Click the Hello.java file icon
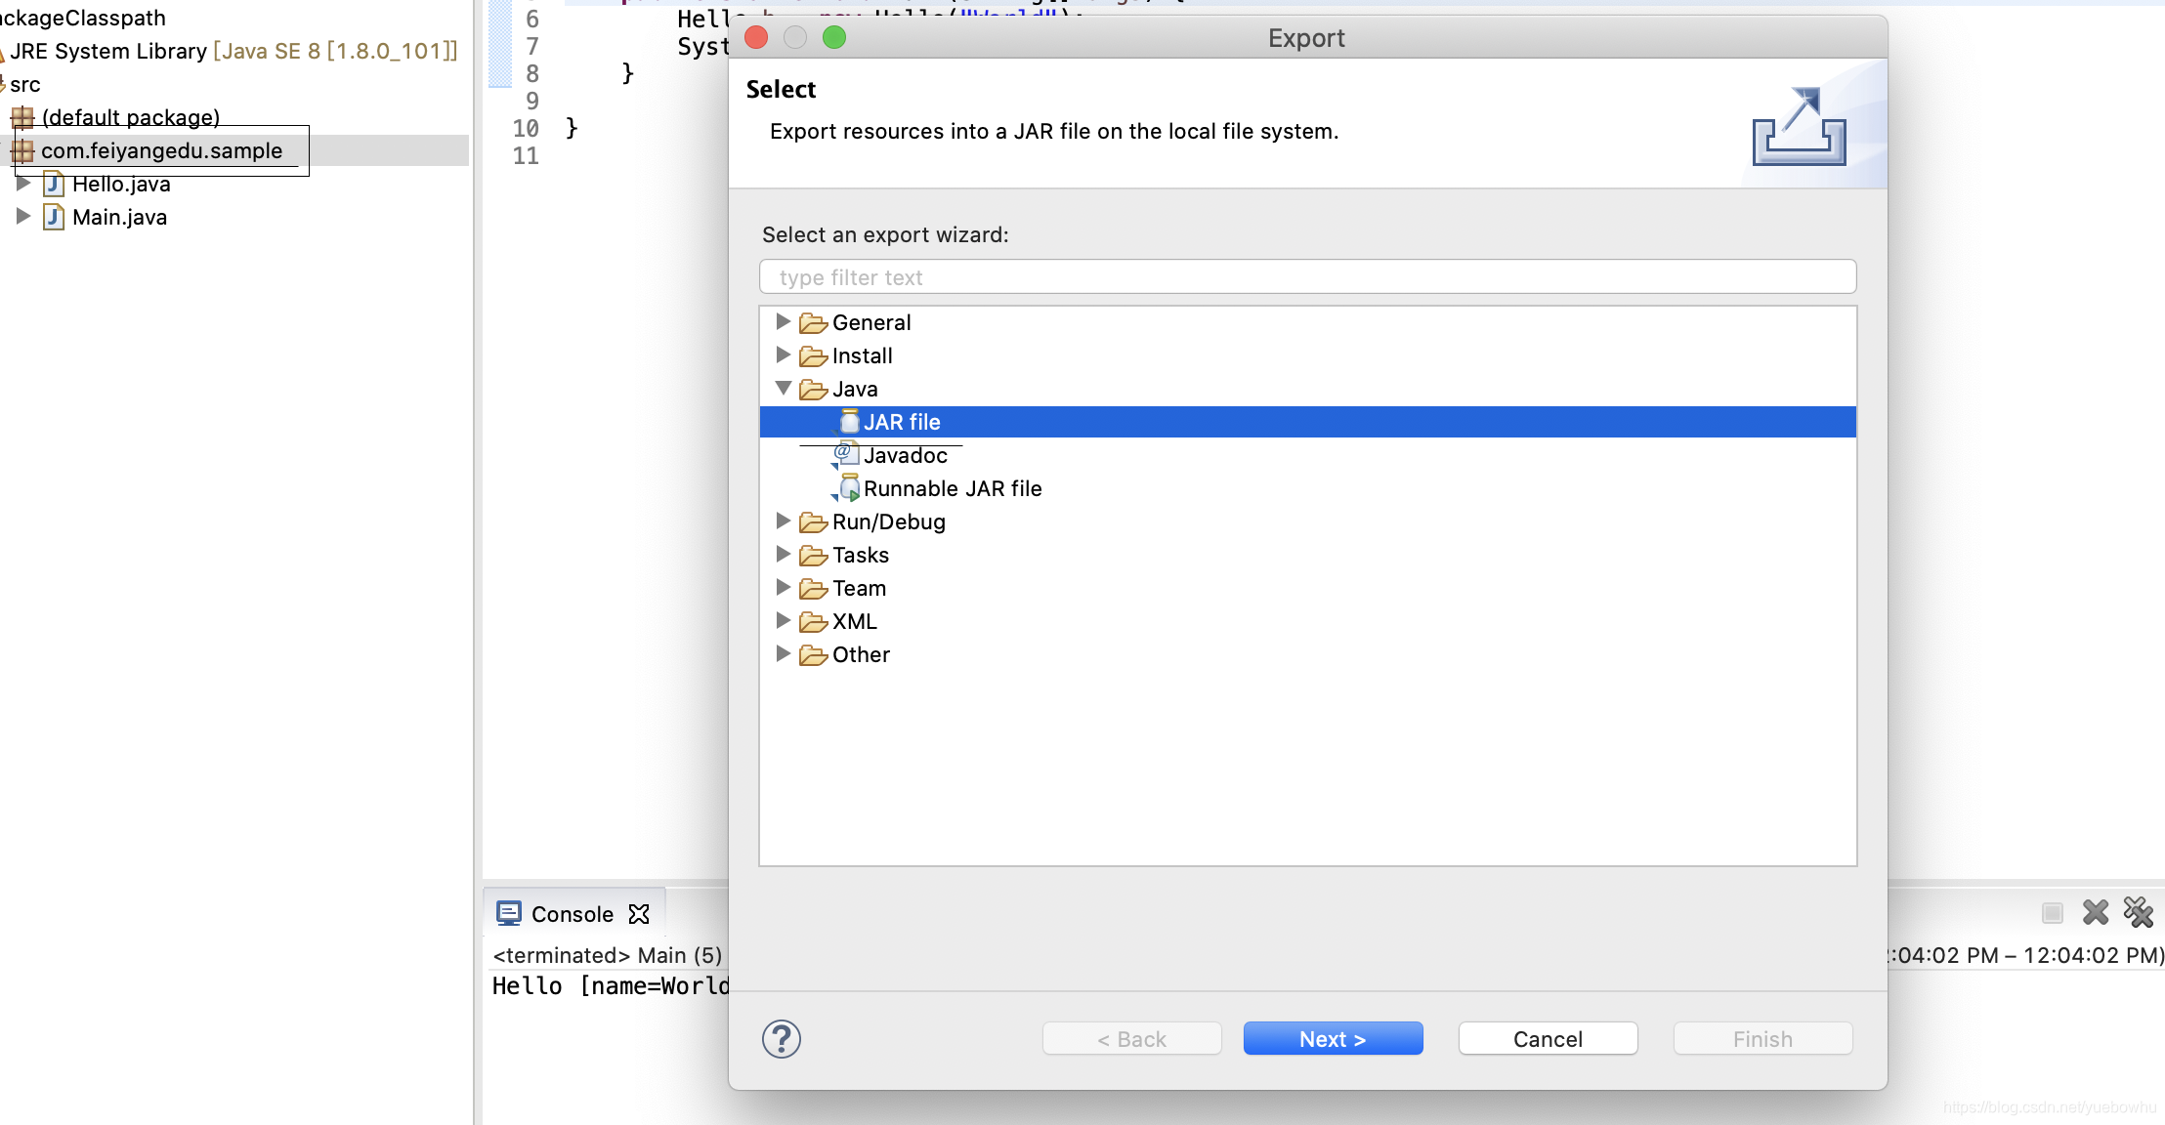The width and height of the screenshot is (2165, 1125). click(54, 184)
